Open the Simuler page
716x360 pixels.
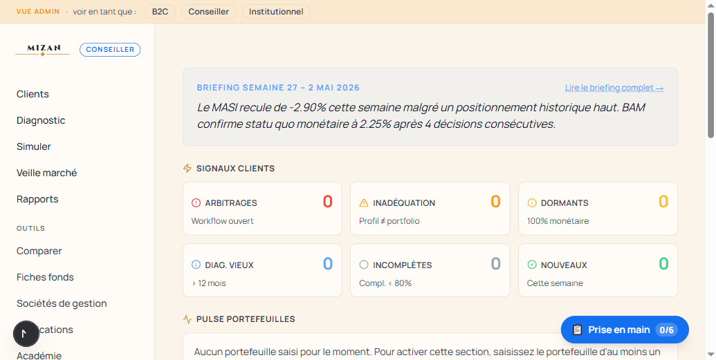tap(34, 146)
